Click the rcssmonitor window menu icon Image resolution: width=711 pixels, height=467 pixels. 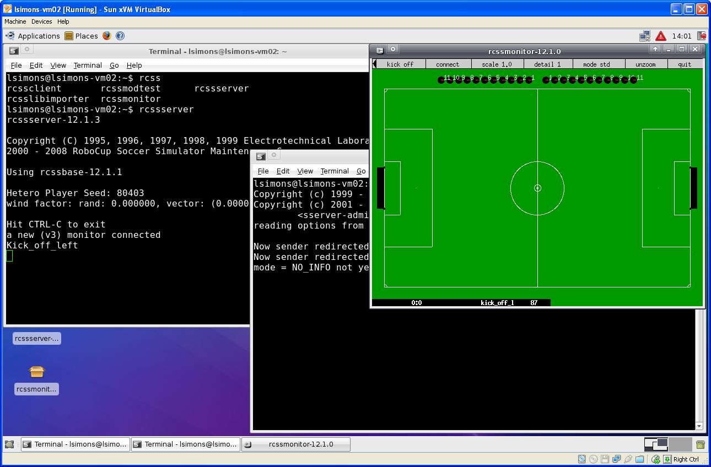pos(380,51)
